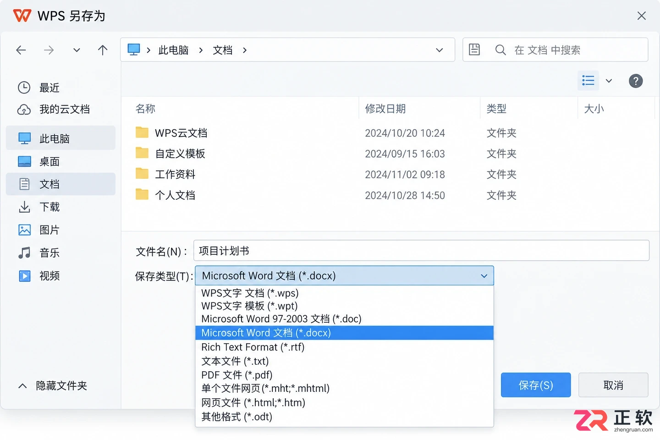The height and width of the screenshot is (440, 660).
Task: Click folder icon beside WPS云文档
Action: click(142, 132)
